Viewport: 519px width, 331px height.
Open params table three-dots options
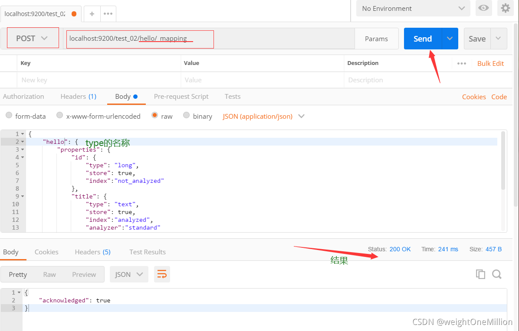tap(461, 63)
